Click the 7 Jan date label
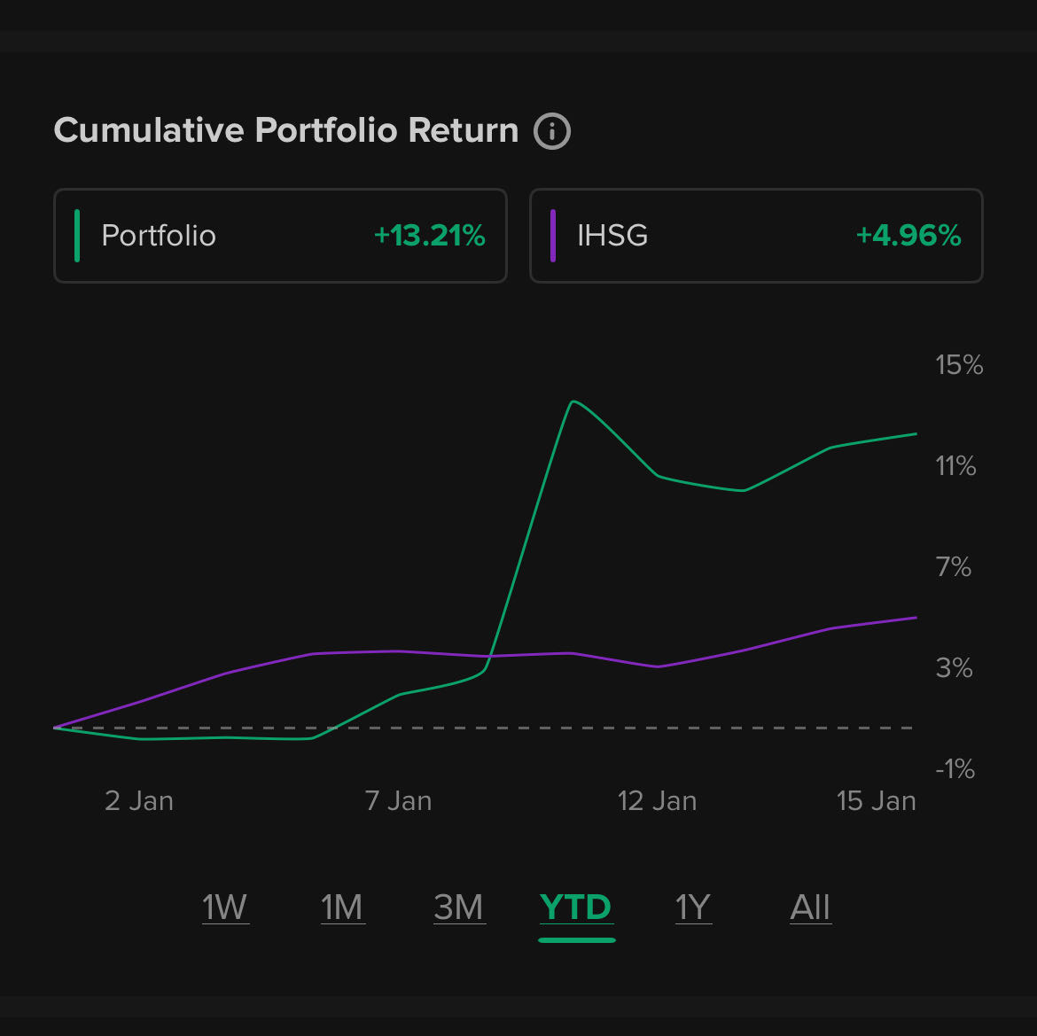This screenshot has width=1037, height=1036. pos(398,801)
